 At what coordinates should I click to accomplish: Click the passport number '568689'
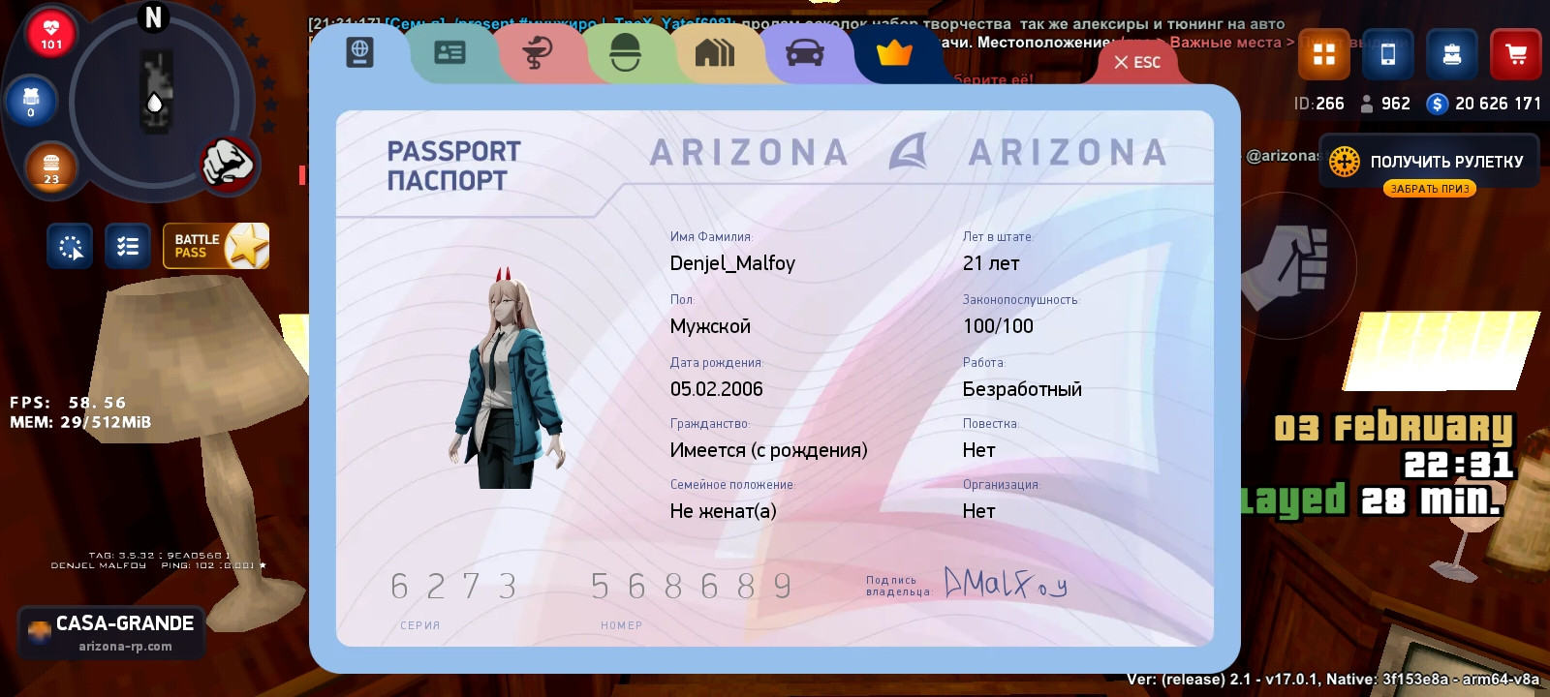(692, 587)
